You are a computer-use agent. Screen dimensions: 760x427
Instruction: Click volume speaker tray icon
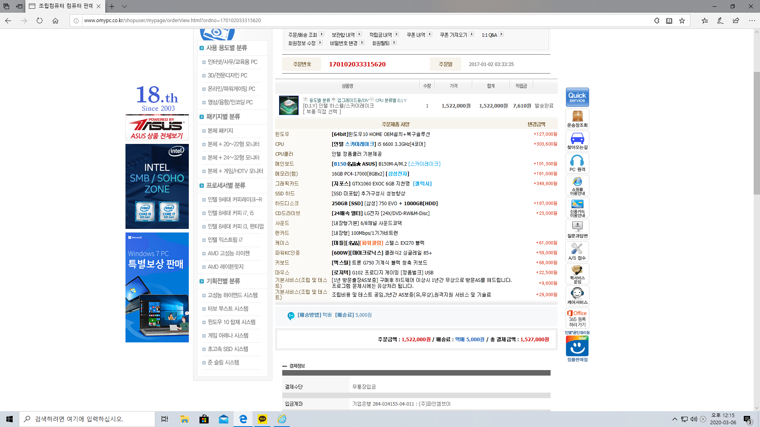click(693, 419)
